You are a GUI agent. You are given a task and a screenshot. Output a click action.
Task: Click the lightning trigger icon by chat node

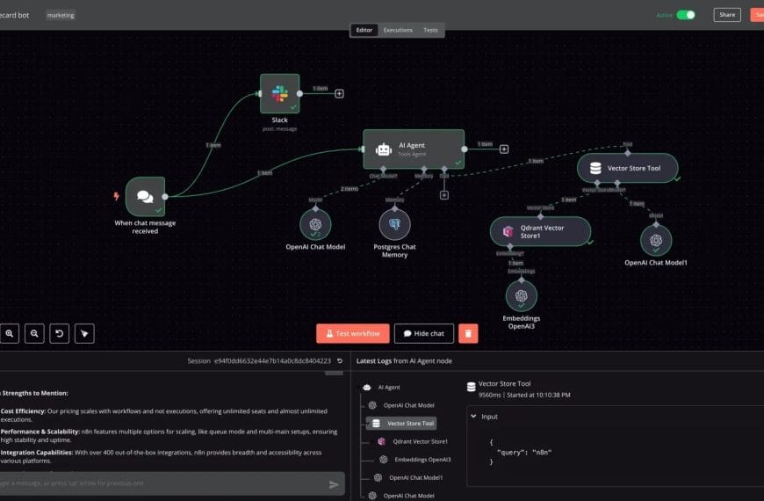tap(117, 196)
